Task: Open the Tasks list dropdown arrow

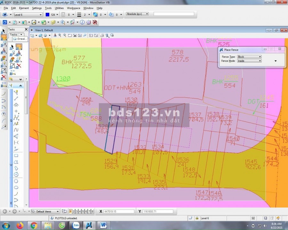Action: point(21,34)
